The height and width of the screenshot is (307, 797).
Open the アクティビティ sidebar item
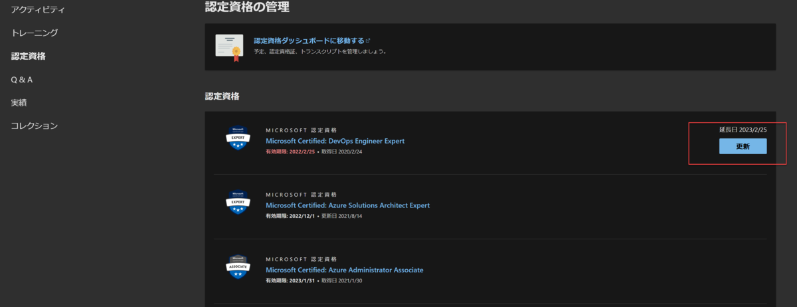[x=38, y=10]
